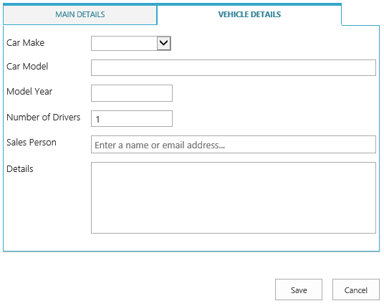This screenshot has width=384, height=306.
Task: Click the 'Enter a name or email address' placeholder
Action: tap(160, 145)
